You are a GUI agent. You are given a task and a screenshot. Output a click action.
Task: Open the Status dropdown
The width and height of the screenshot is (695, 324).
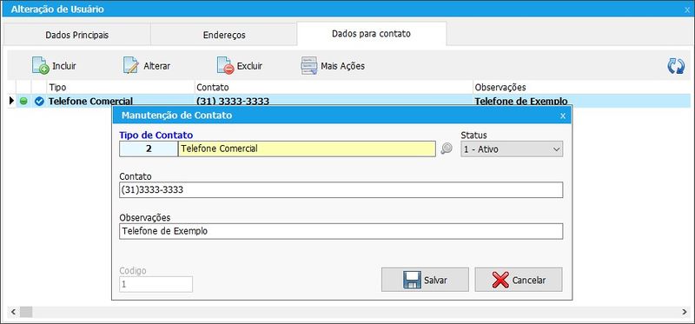point(512,149)
